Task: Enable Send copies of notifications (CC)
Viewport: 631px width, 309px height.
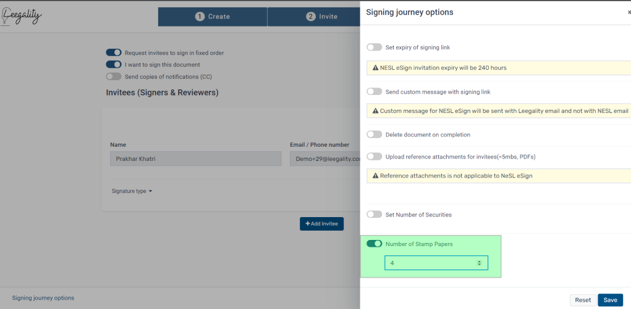Action: click(x=114, y=76)
